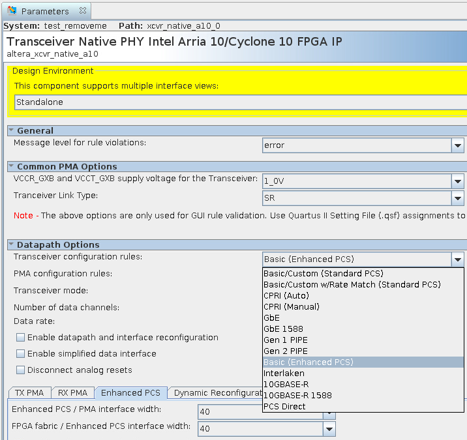Choose highlighted Basic (Enhanced PCS) list entry
This screenshot has width=467, height=440.
coord(363,362)
